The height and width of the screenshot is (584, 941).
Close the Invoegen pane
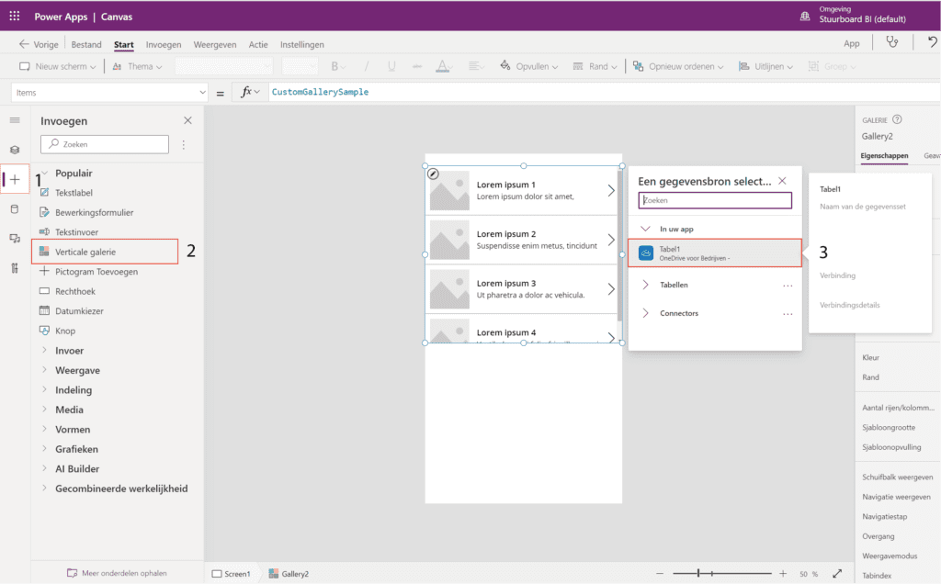187,120
